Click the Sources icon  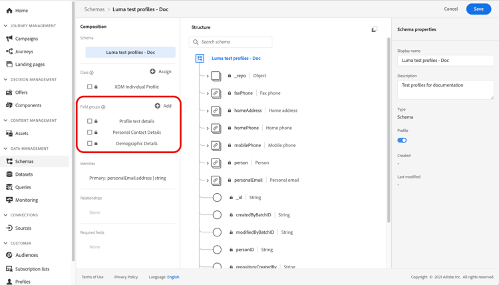[x=9, y=228]
